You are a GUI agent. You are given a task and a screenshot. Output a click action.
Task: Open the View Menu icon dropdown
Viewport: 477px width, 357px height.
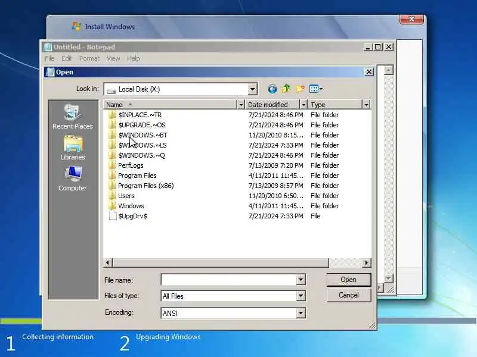point(316,89)
